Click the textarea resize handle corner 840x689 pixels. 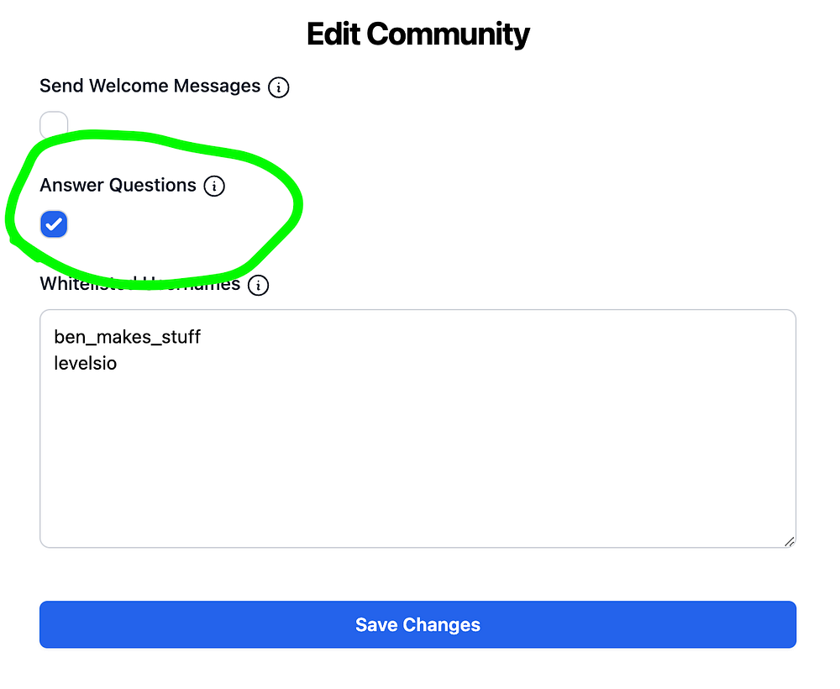pyautogui.click(x=789, y=541)
